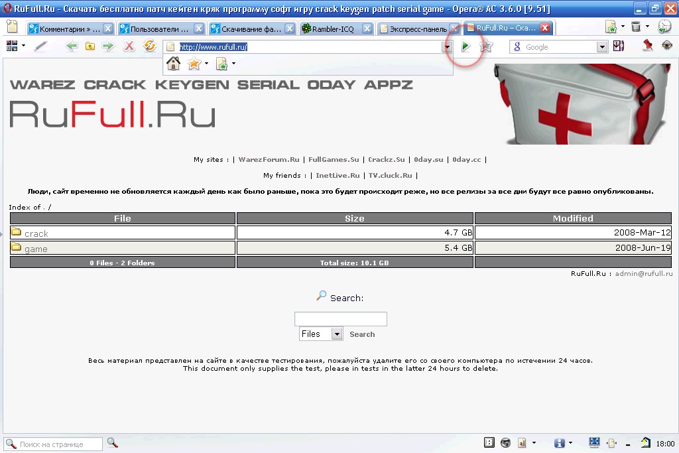Viewport: 679px width, 453px height.
Task: Open the FullGames.Su link
Action: pos(334,159)
